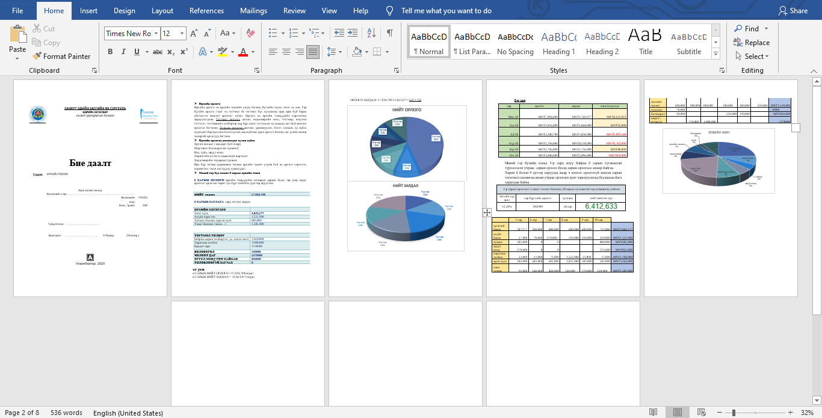Screen dimensions: 822x418
Task: Toggle Bold formatting
Action: [110, 52]
